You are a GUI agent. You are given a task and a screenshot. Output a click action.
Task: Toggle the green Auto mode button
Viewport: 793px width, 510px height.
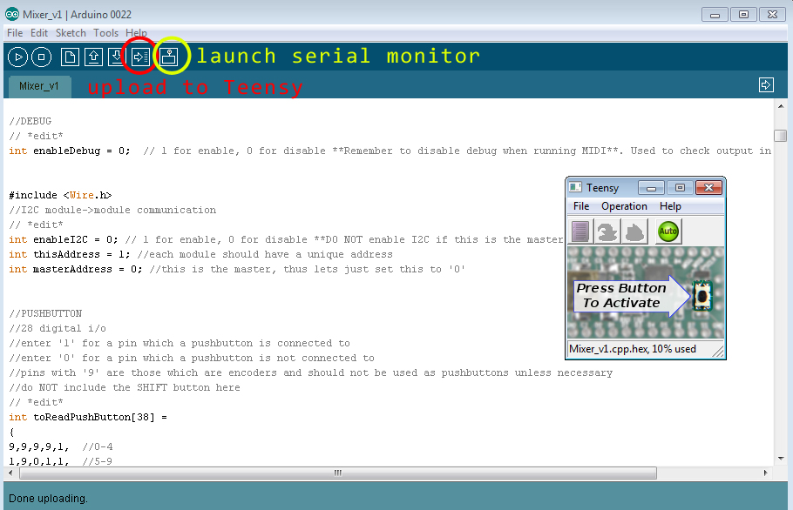coord(668,232)
